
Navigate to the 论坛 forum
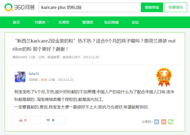[135, 22]
